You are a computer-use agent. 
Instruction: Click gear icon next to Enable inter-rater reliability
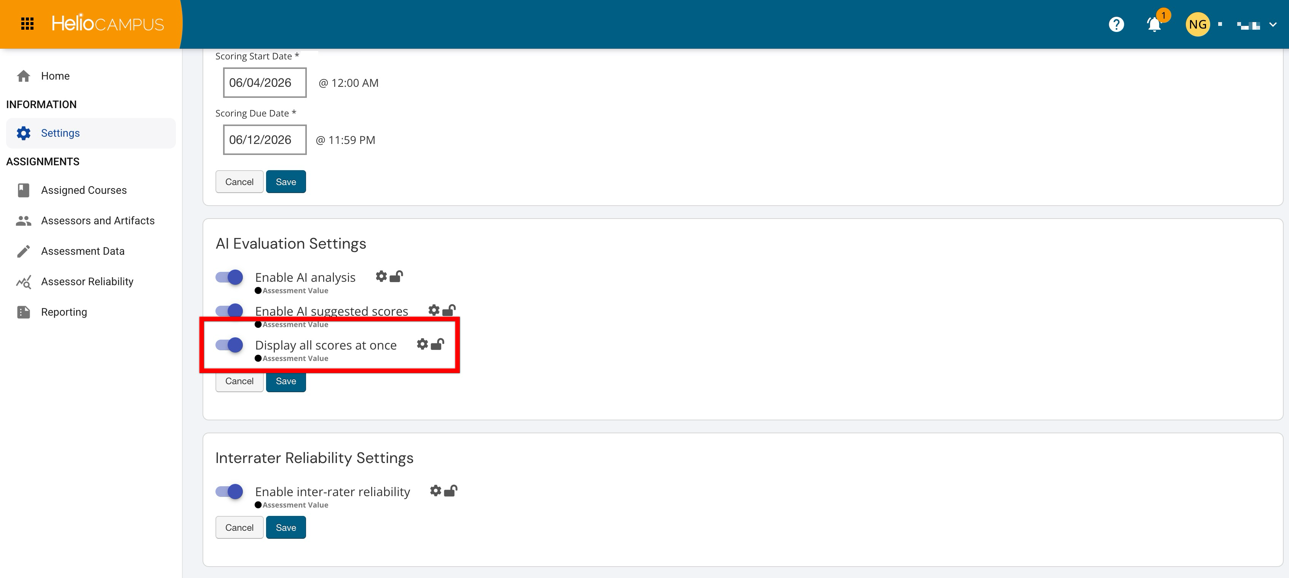coord(436,491)
